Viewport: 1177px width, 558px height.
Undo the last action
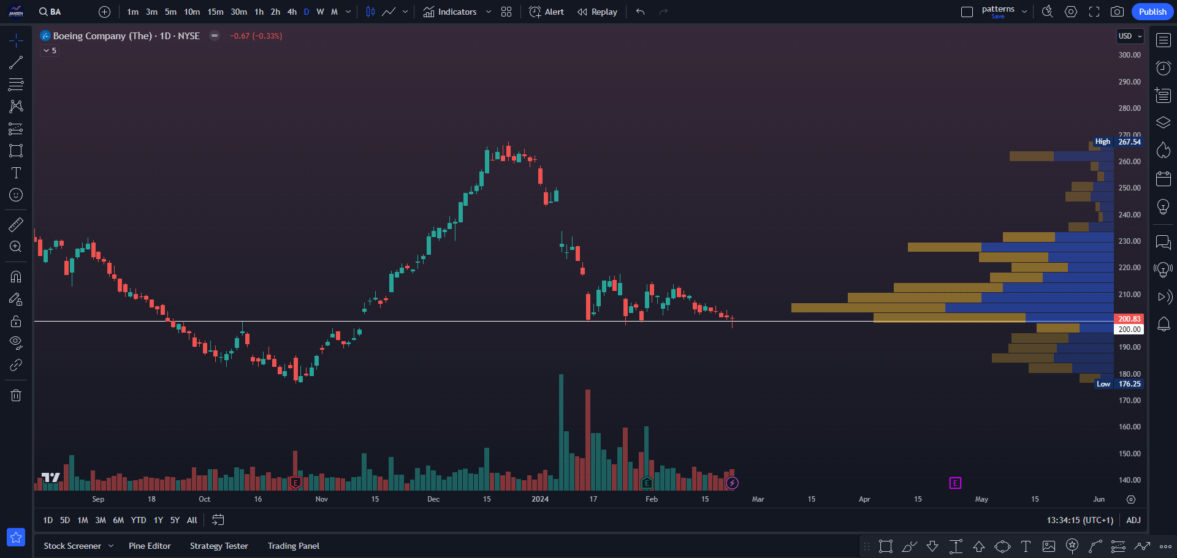click(640, 12)
